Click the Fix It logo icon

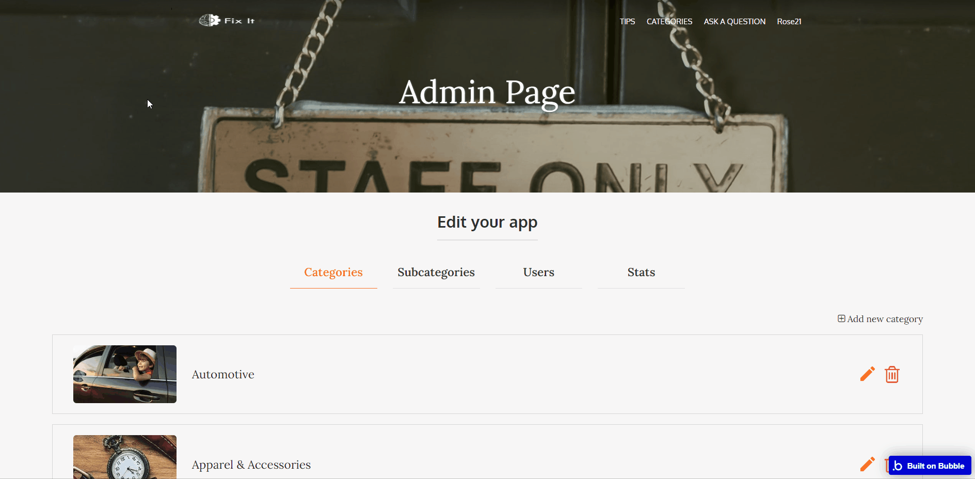click(x=210, y=21)
